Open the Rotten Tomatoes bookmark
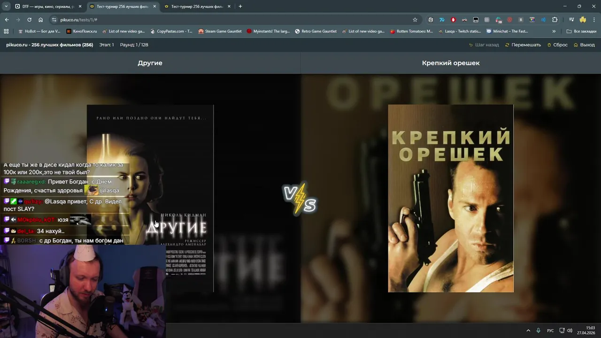Viewport: 601px width, 338px height. pos(411,31)
